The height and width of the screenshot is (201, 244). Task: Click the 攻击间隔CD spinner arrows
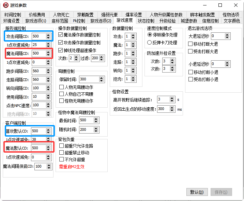coord(48,36)
